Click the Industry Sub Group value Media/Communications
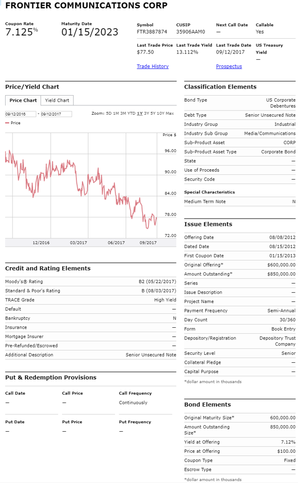The height and width of the screenshot is (483, 298). tap(270, 133)
